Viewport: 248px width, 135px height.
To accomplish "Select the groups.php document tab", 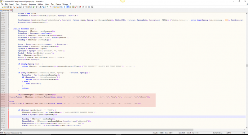I will pos(6,11).
